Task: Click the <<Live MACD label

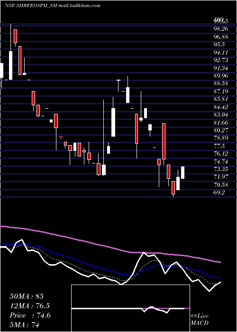Action: coord(200,320)
